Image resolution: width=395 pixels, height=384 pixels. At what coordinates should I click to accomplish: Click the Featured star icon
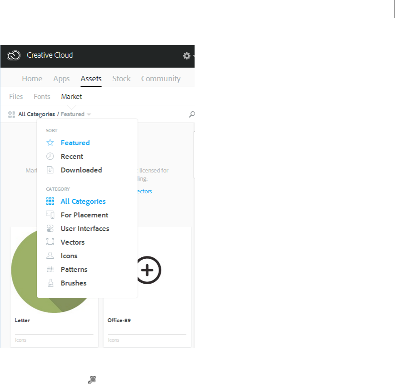(50, 143)
